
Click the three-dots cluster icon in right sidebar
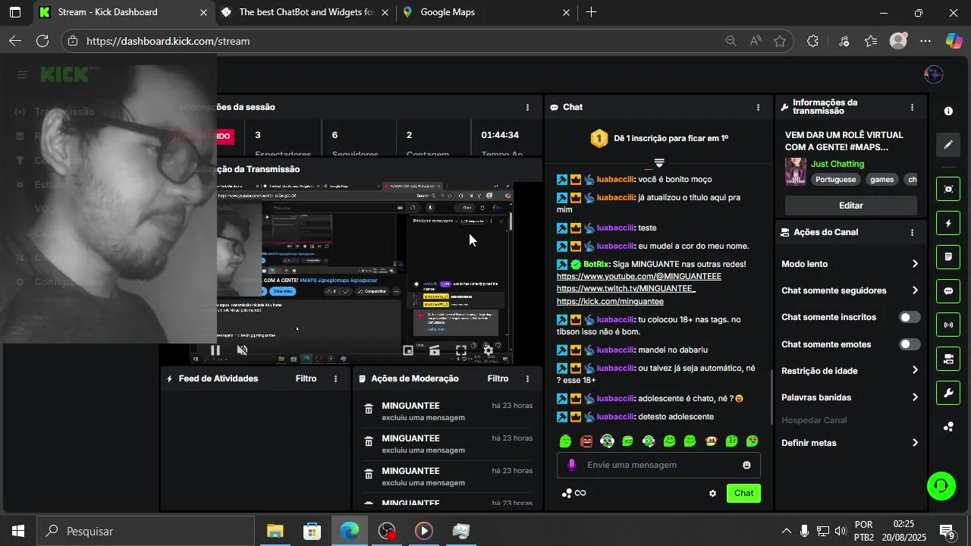(948, 427)
